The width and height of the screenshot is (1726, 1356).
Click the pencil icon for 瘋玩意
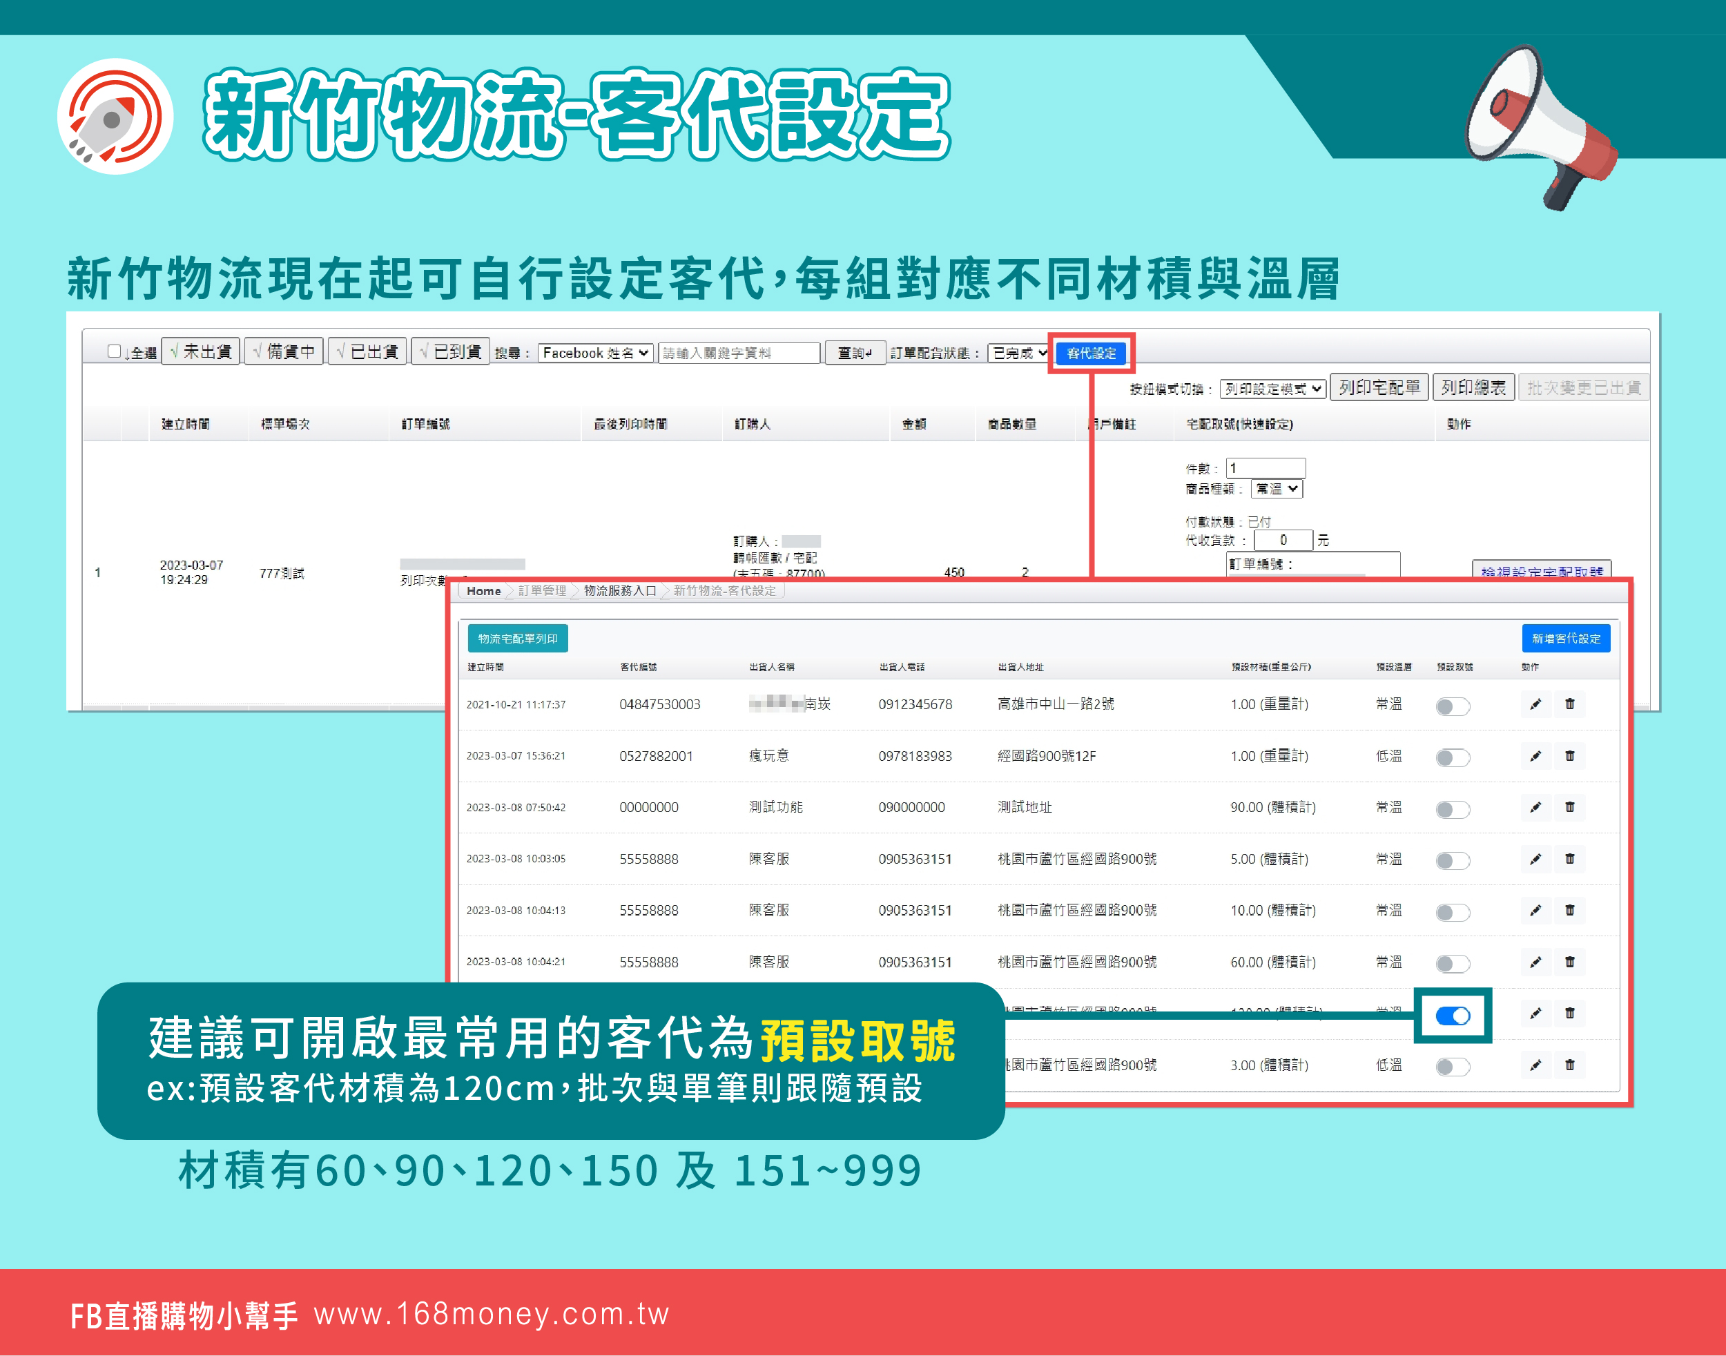coord(1535,756)
